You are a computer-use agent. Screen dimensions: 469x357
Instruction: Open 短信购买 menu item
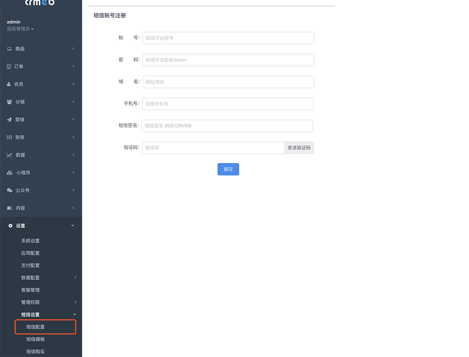point(35,351)
